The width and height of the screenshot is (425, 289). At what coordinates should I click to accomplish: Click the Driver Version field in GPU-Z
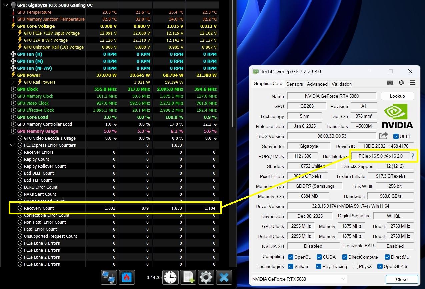click(350, 206)
